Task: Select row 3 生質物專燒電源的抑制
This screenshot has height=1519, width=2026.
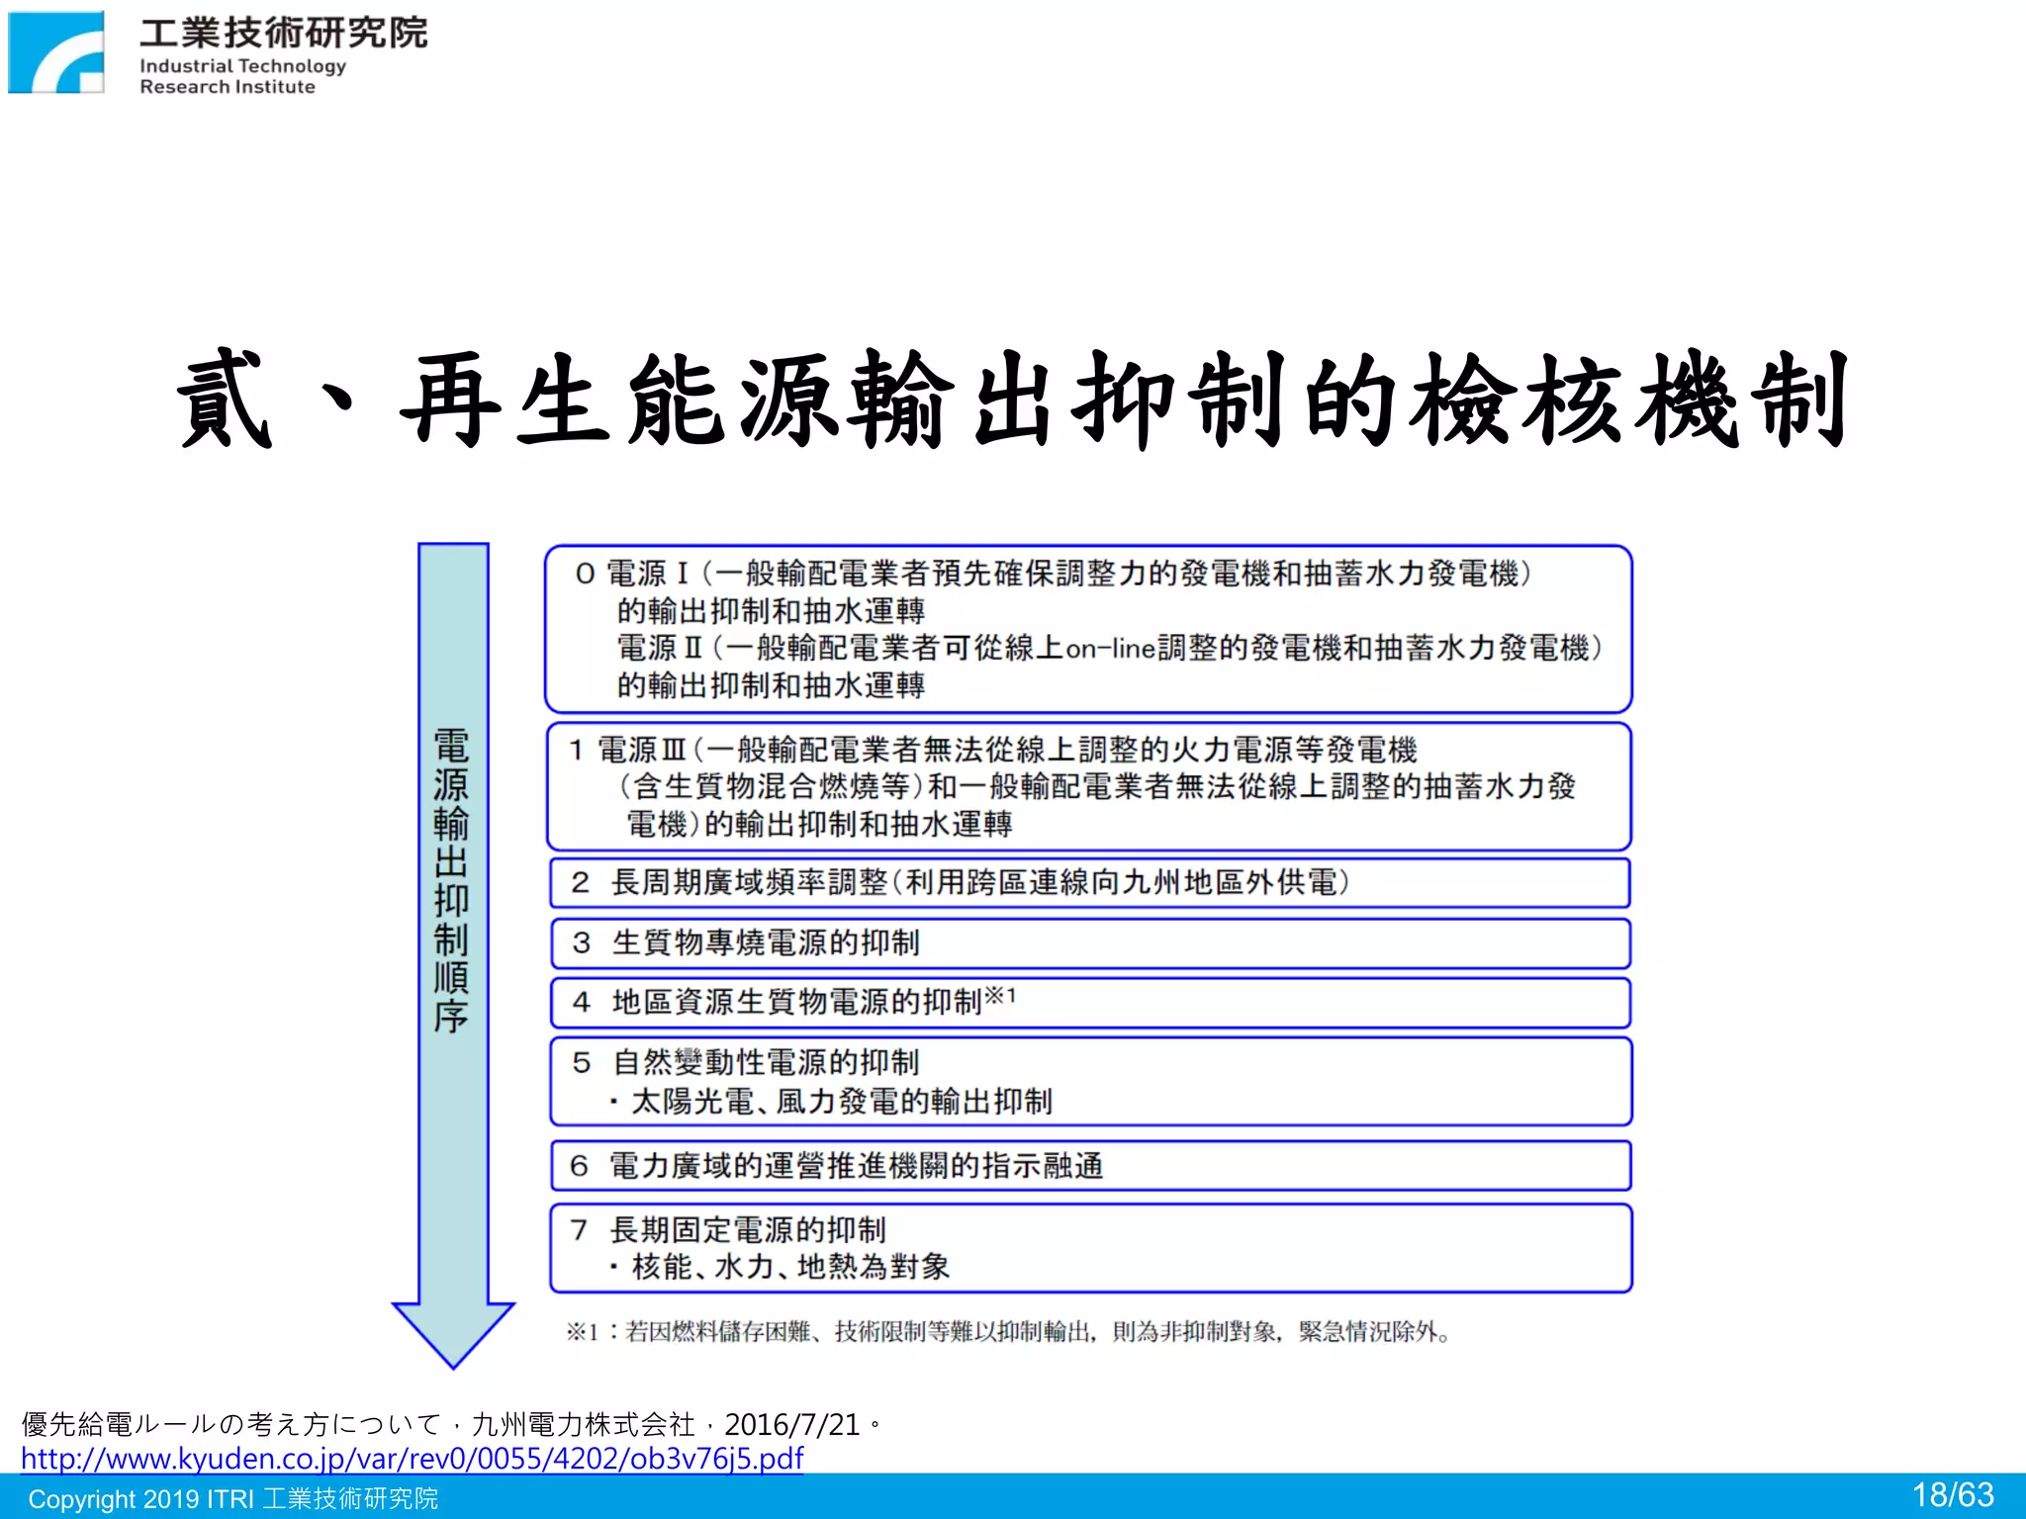Action: coord(1089,943)
